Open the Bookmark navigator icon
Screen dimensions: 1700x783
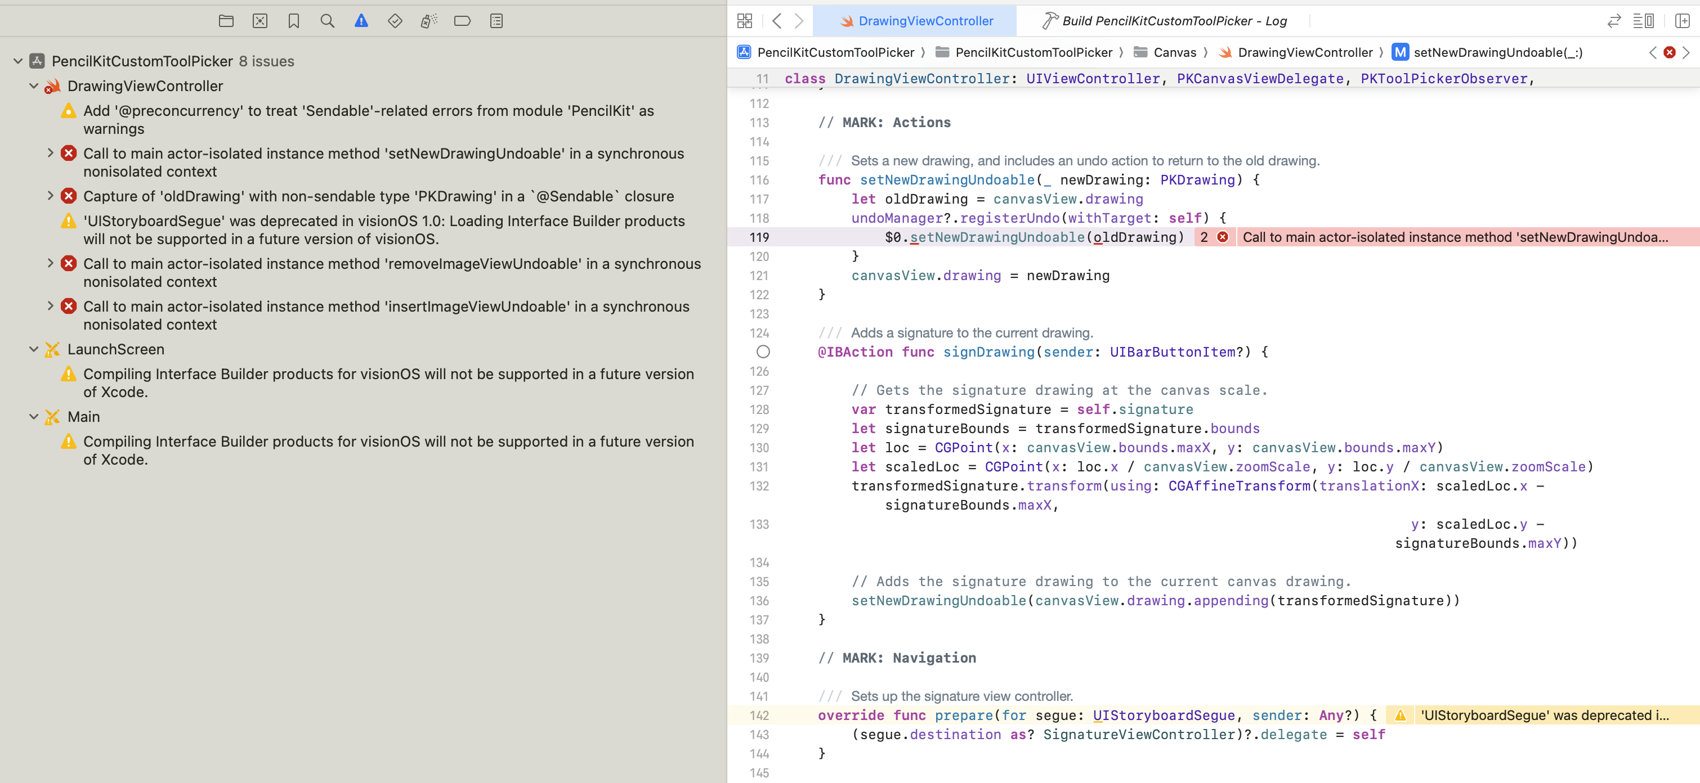[x=294, y=21]
